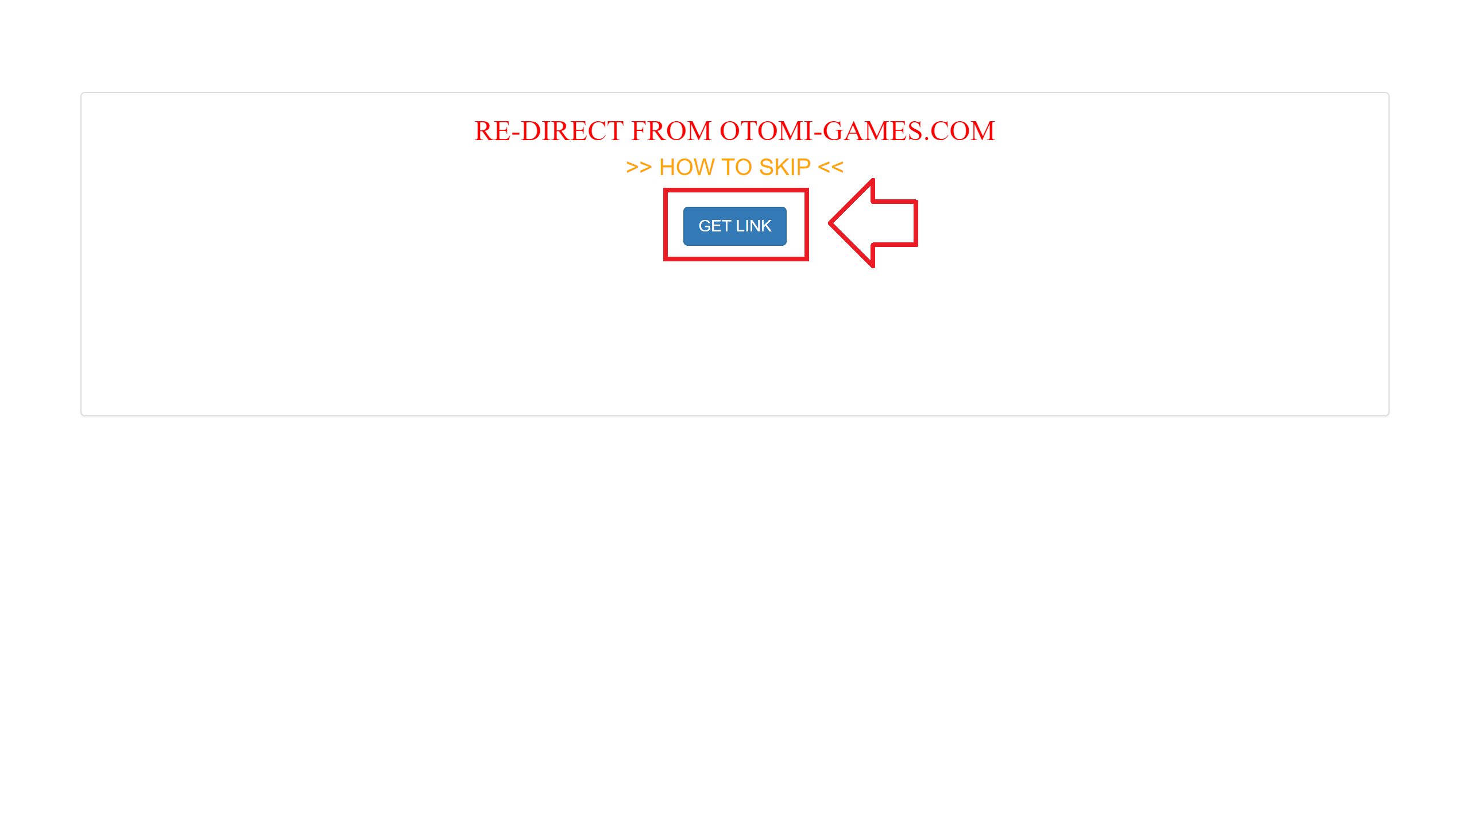
Task: Select the HOW TO SKIP option
Action: [x=735, y=167]
